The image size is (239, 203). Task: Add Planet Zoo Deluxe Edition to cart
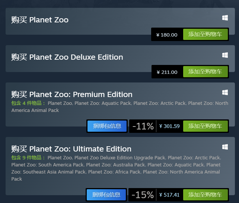click(205, 72)
